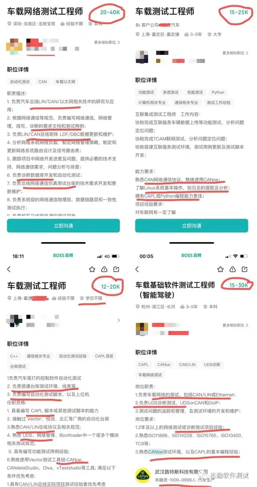The width and height of the screenshot is (257, 487).
Task: Expand 更多相似职位 in 车载网络测试工程师 posting
Action: (107, 42)
